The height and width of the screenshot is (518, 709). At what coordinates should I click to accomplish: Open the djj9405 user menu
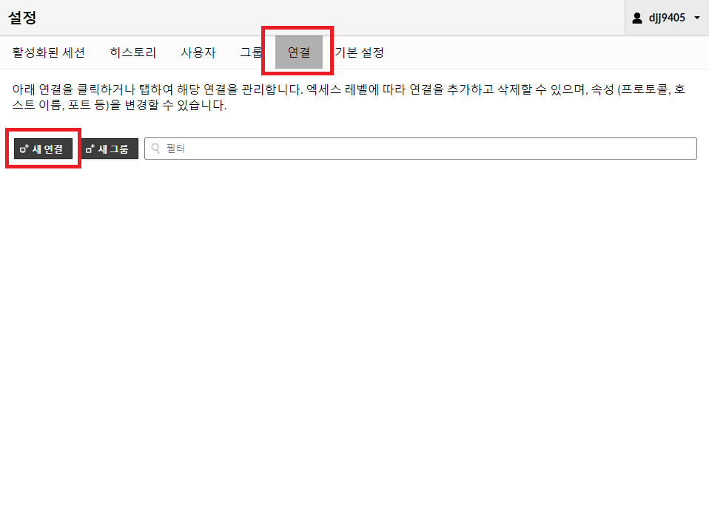(667, 18)
